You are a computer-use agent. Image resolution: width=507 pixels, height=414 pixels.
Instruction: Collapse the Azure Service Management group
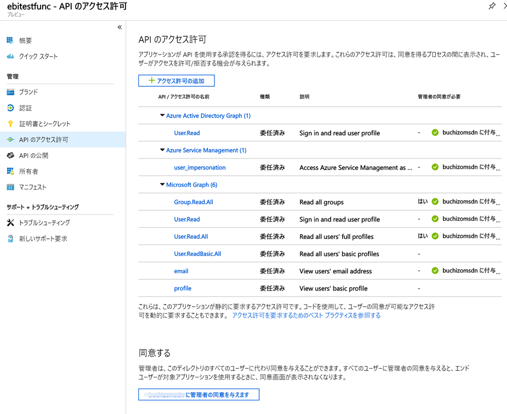[162, 150]
